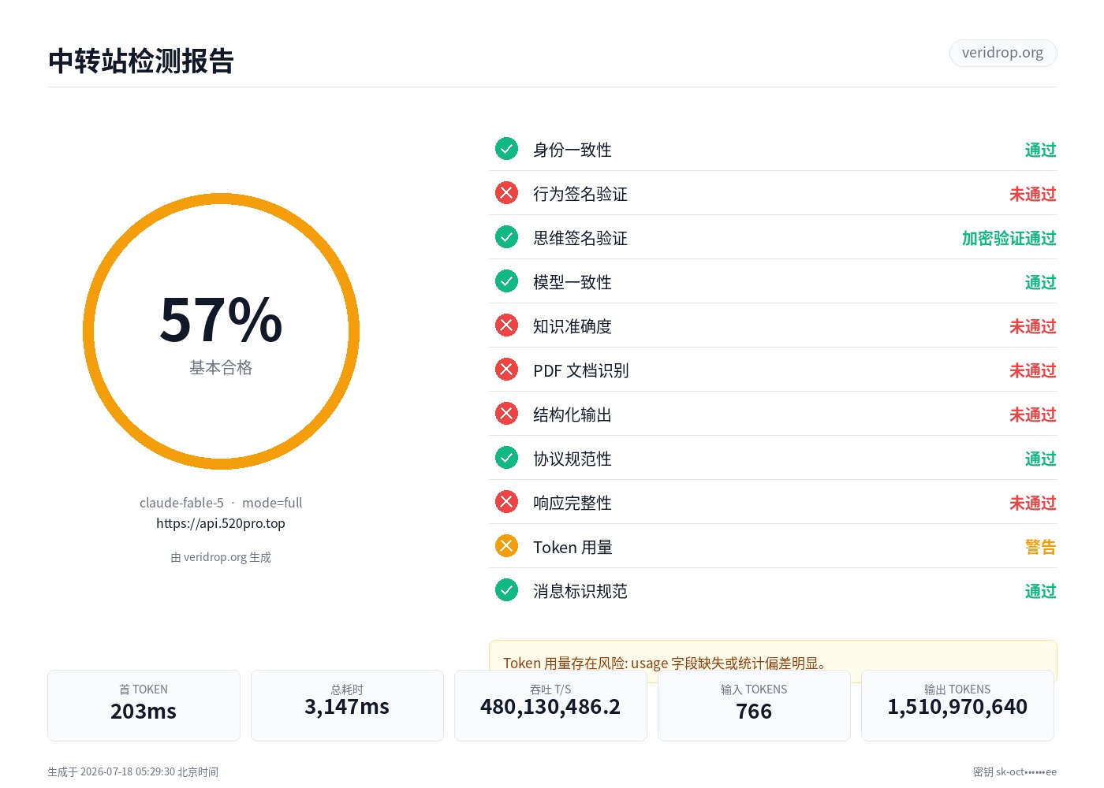Click the 加密验证通过 status text
The width and height of the screenshot is (1104, 788).
click(1009, 238)
